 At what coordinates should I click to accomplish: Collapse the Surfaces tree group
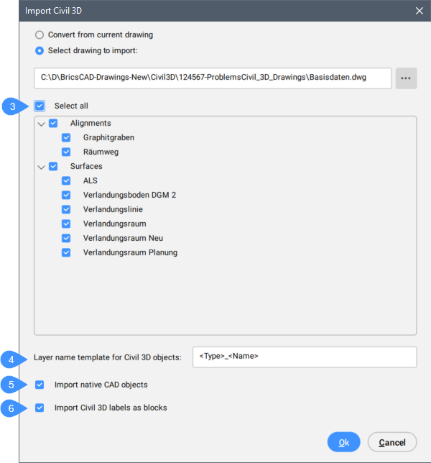(x=41, y=167)
